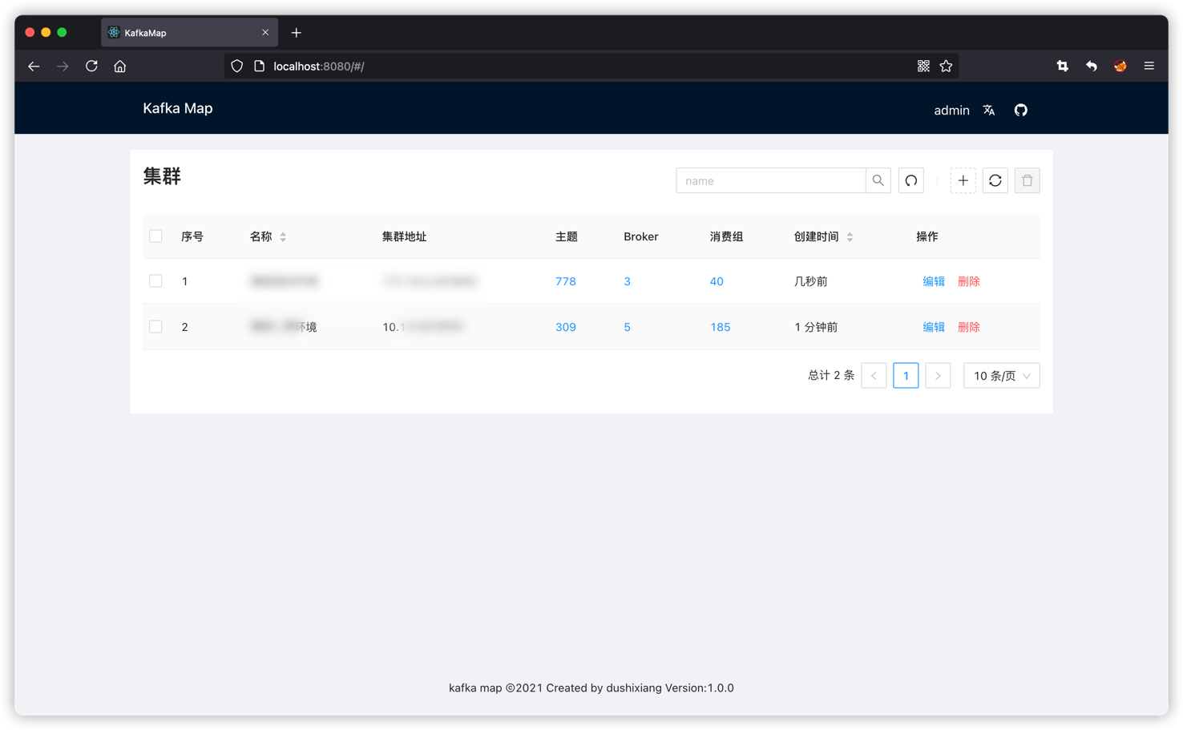Click 编辑 on the second cluster row
1183x730 pixels.
934,327
